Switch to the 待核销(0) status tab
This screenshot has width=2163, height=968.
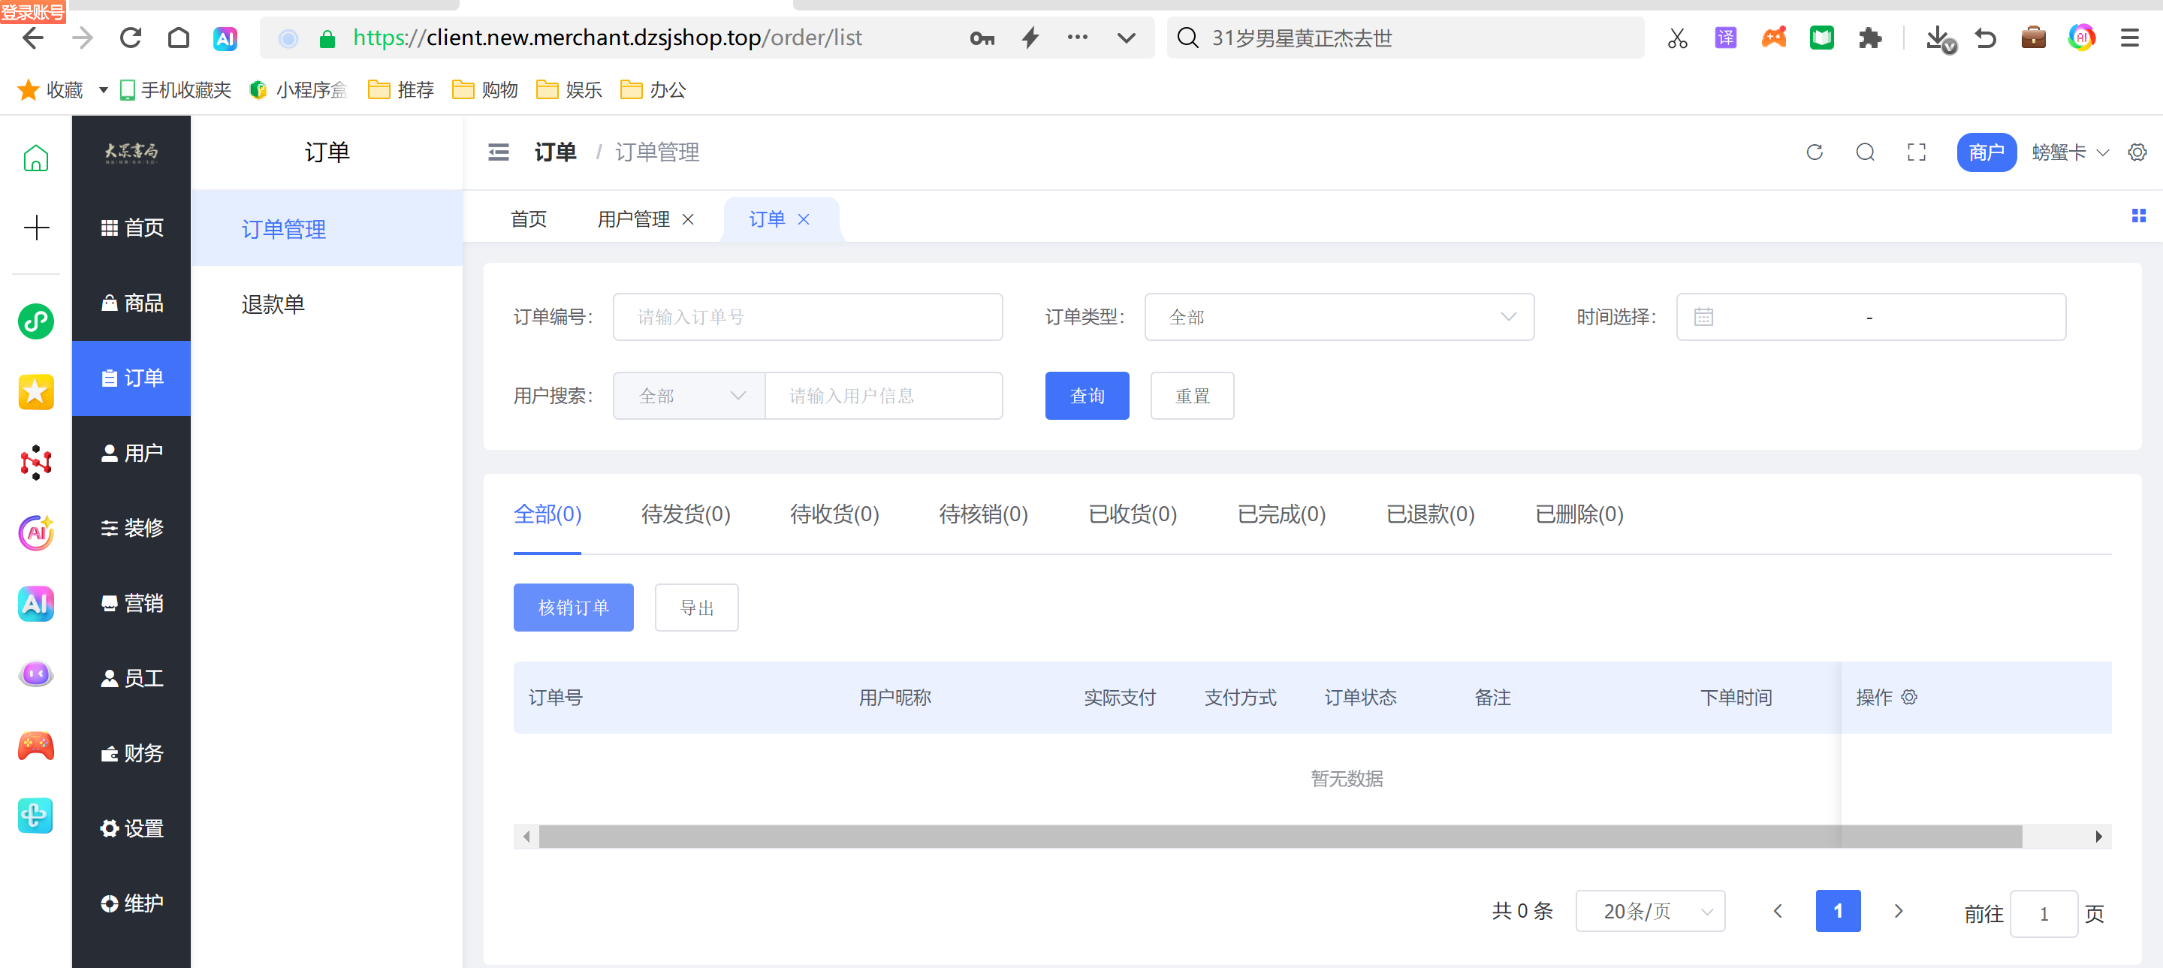click(983, 514)
